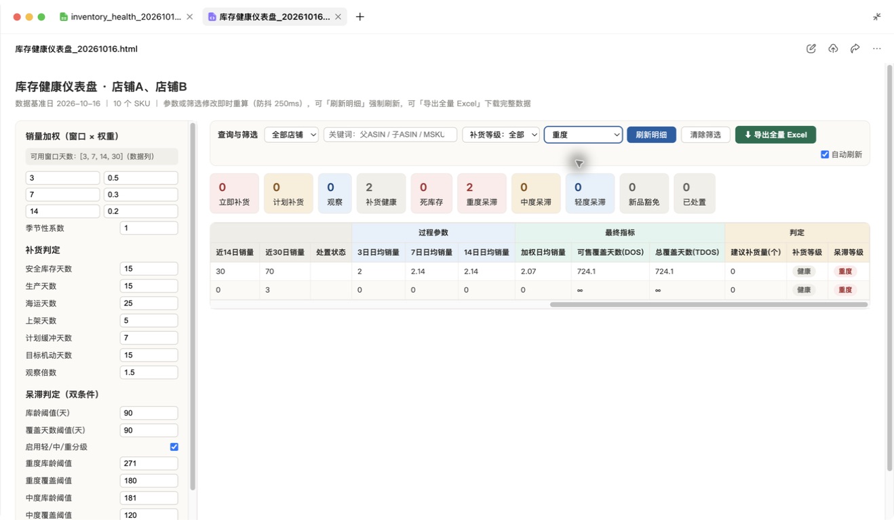Open a new tab with the plus icon
The width and height of the screenshot is (894, 520).
pos(360,17)
